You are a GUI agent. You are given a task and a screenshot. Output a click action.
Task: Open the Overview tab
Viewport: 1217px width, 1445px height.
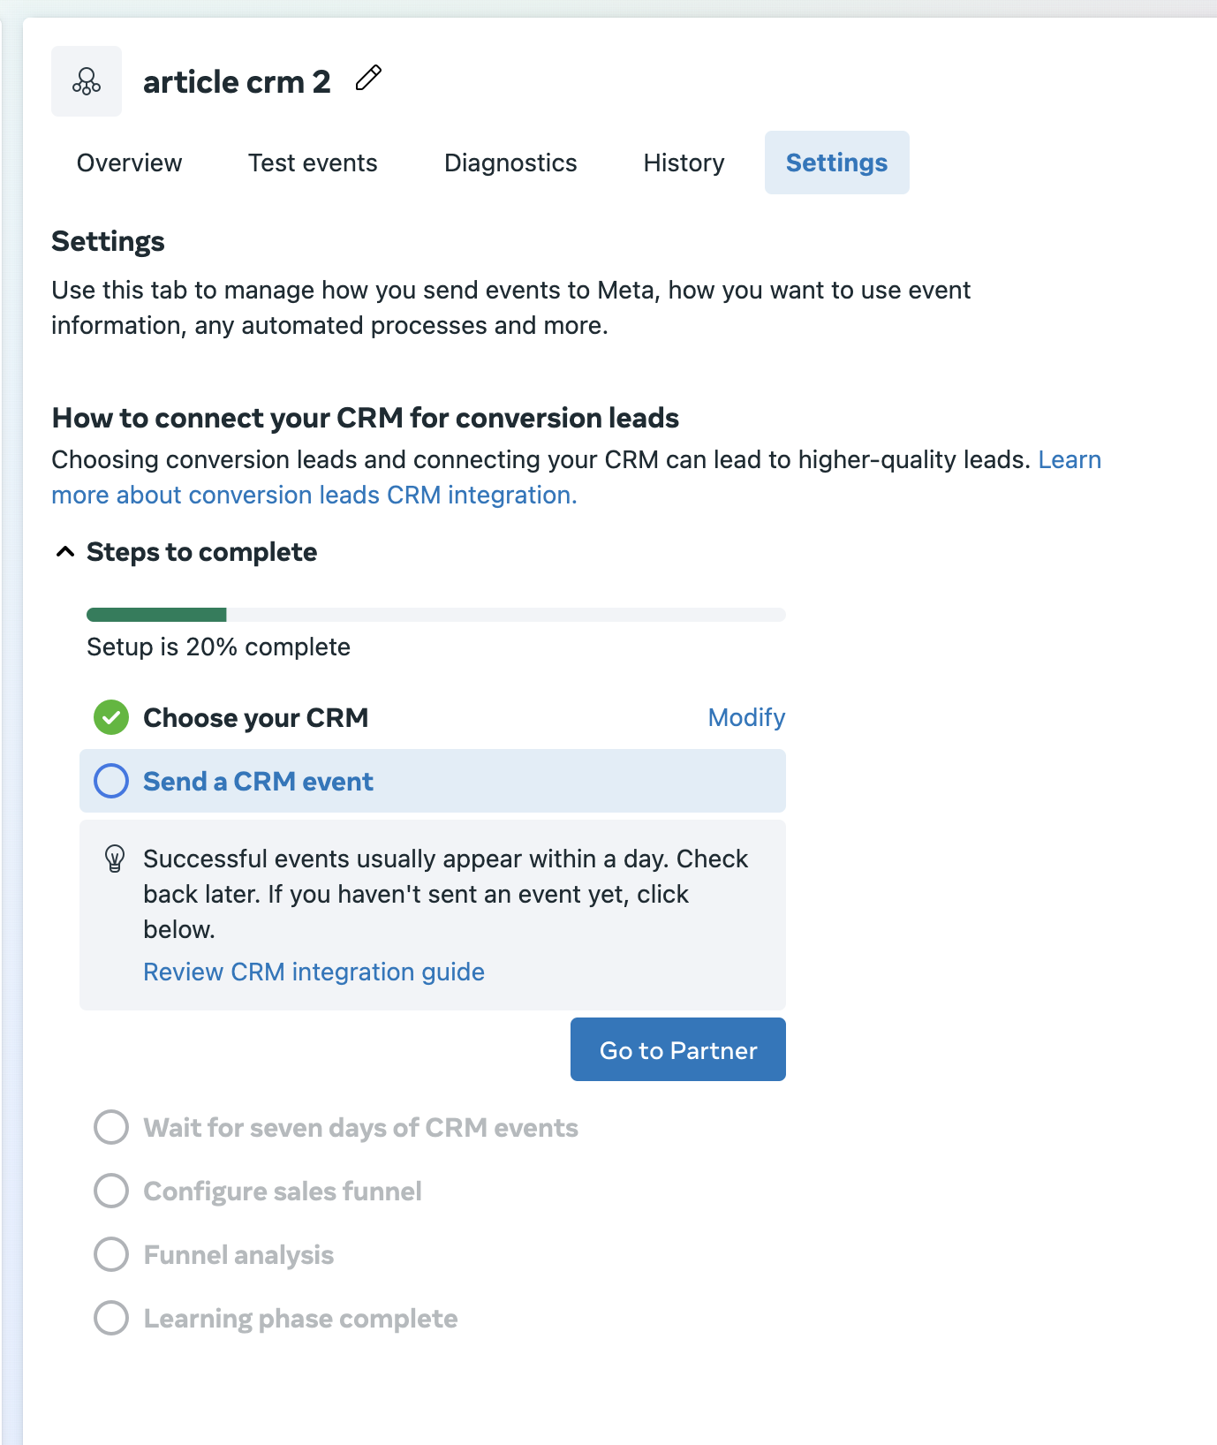pos(129,163)
